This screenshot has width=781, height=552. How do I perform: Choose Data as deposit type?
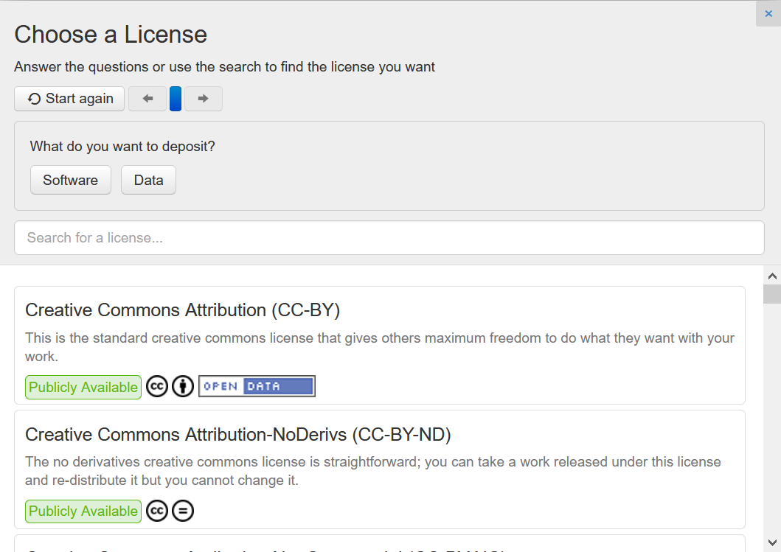(148, 180)
